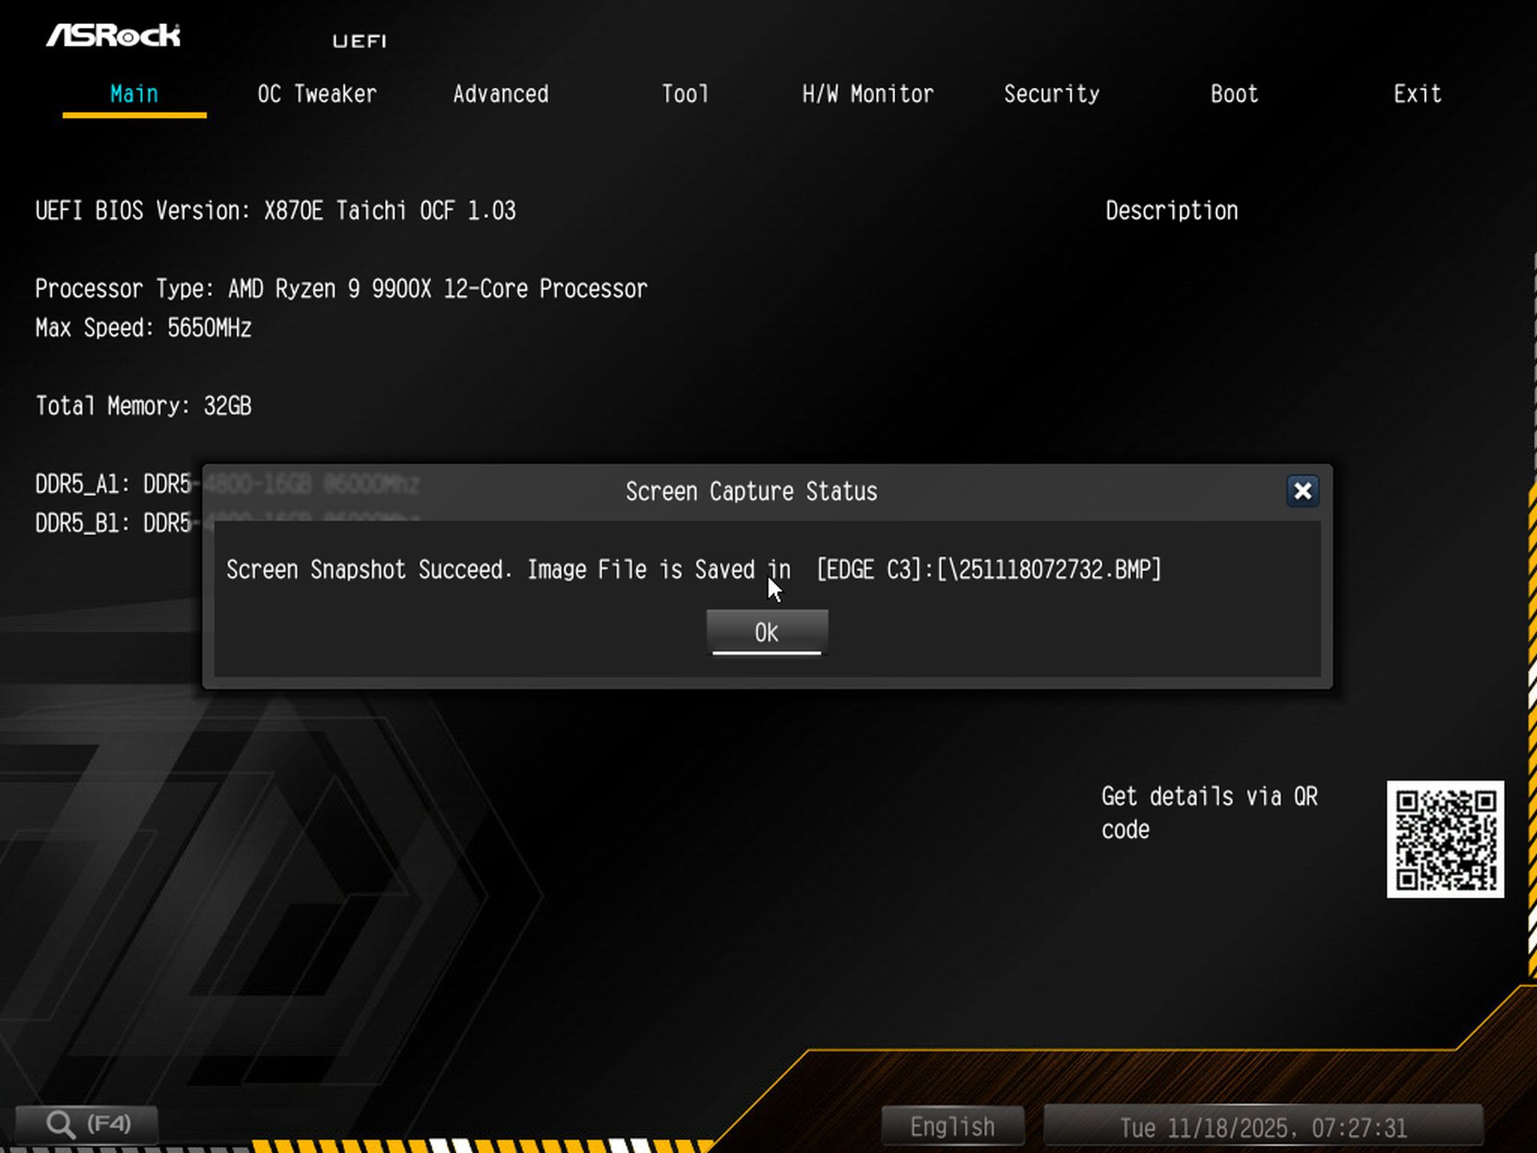Close the Screen Capture Status dialog with the X
Viewport: 1537px width, 1153px height.
click(x=1302, y=492)
